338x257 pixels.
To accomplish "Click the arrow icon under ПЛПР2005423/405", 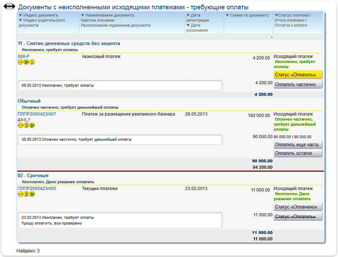I will [x=20, y=194].
